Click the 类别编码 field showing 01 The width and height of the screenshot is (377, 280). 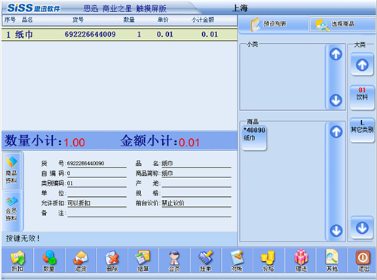click(97, 183)
